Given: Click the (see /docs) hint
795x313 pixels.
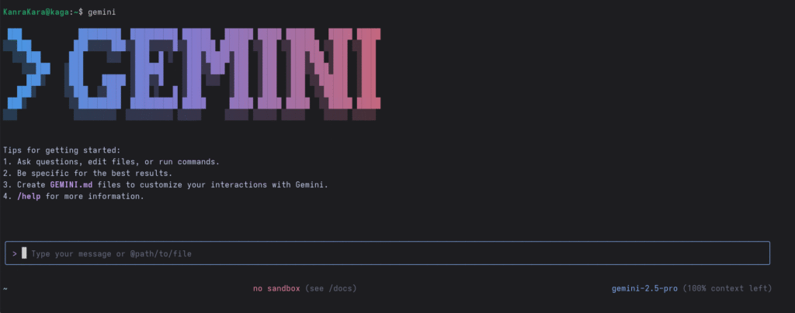Looking at the screenshot, I should coord(331,288).
